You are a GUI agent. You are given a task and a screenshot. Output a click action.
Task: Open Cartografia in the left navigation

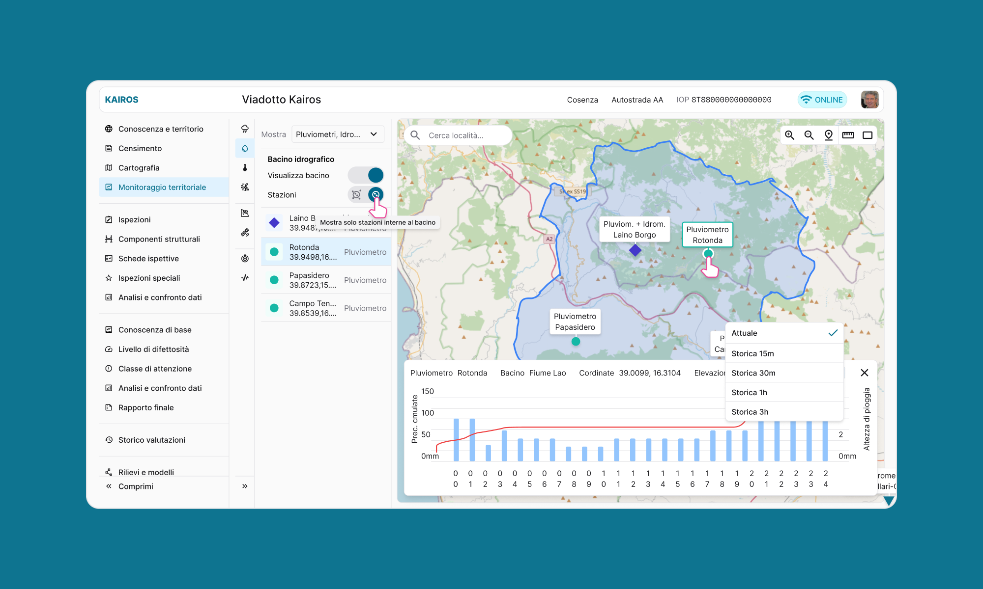click(139, 168)
